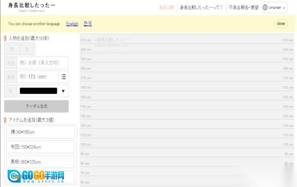Click the right 200 cm scale label
The image size is (297, 187).
tap(288, 50)
